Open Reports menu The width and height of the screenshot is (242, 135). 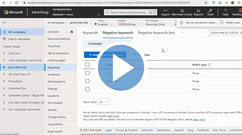(x=198, y=12)
